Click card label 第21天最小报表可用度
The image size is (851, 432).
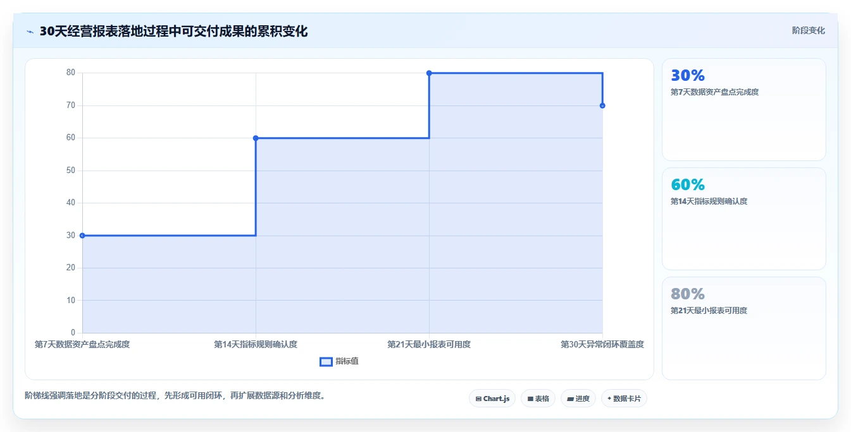(x=709, y=311)
